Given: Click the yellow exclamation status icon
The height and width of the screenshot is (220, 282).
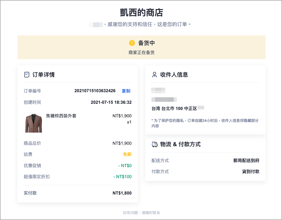Looking at the screenshot, I should [132, 43].
